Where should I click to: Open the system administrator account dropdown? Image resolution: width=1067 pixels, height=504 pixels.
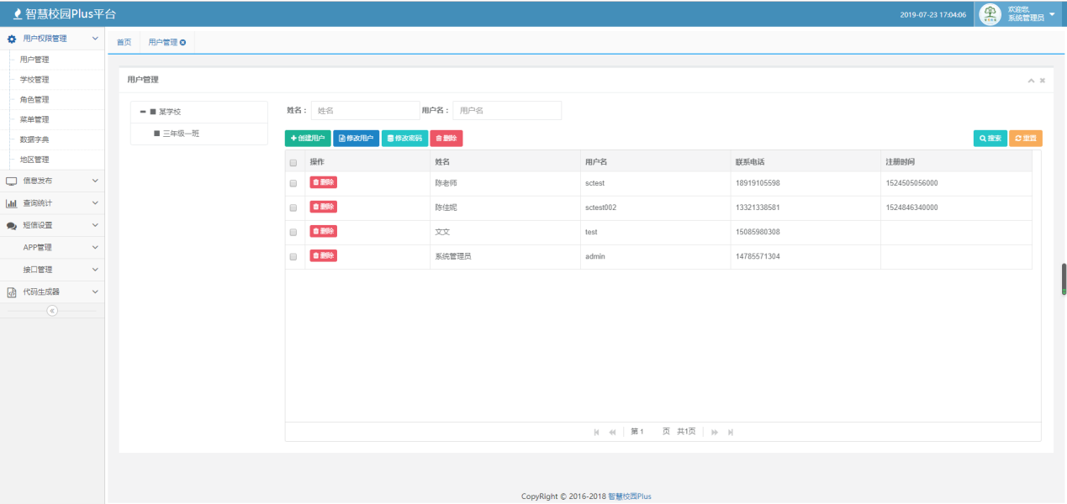pyautogui.click(x=1051, y=14)
